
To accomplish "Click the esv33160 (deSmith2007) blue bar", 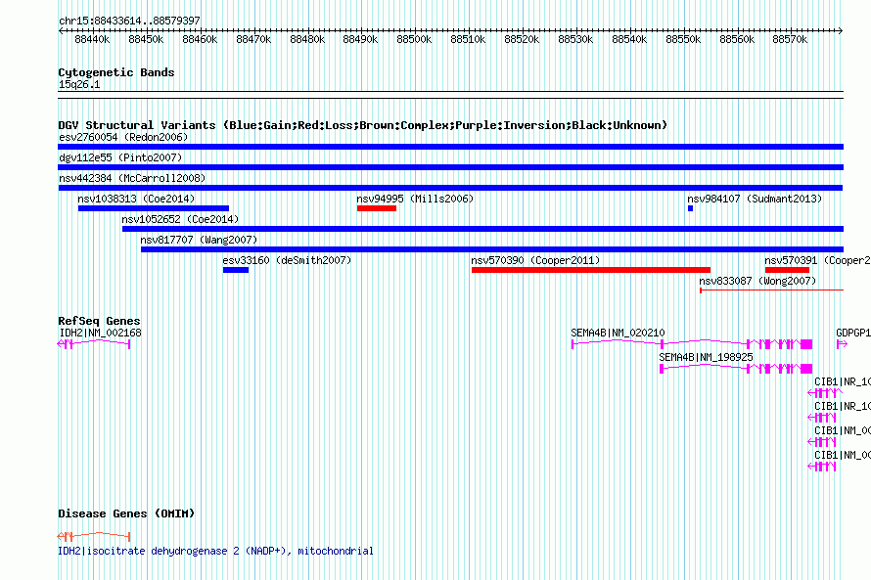I will click(236, 270).
